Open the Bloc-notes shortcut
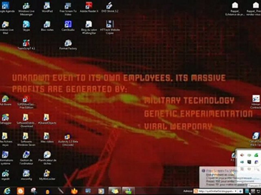This screenshot has height=195, width=261. [47, 26]
